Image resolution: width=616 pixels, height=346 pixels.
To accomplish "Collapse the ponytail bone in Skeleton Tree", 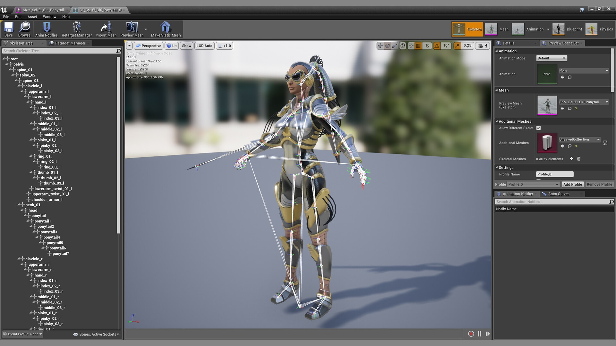I will 26,216.
